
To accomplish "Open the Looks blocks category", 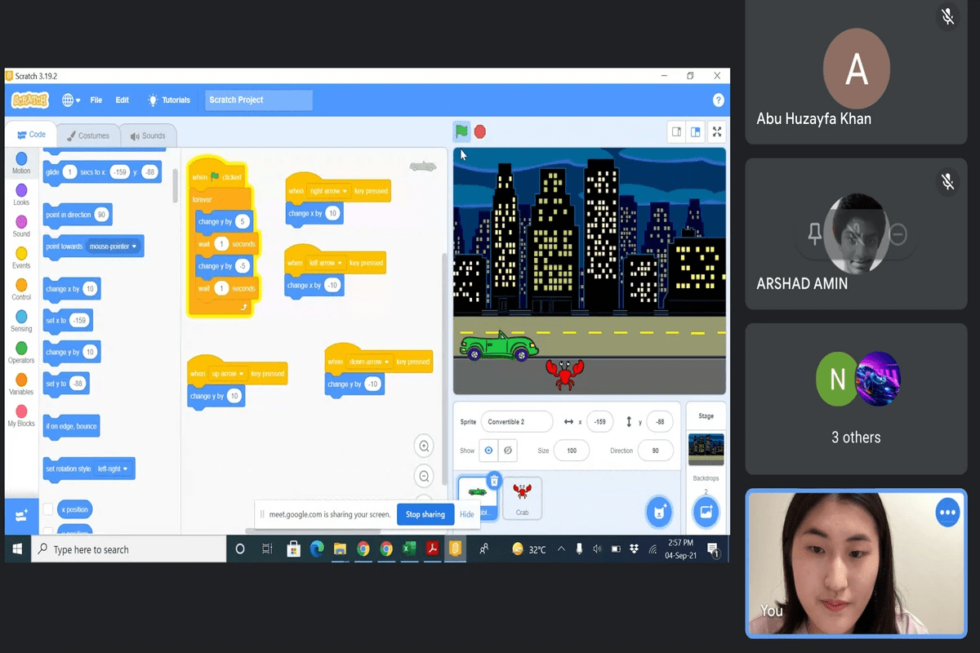I will click(21, 195).
